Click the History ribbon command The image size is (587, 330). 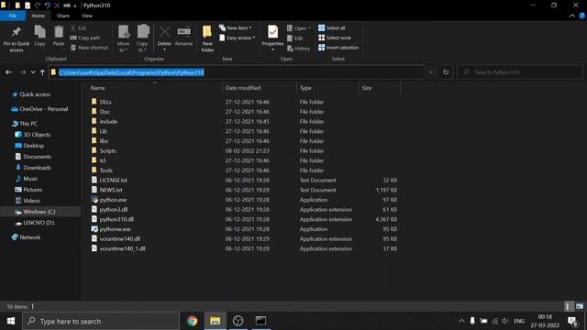(x=299, y=49)
